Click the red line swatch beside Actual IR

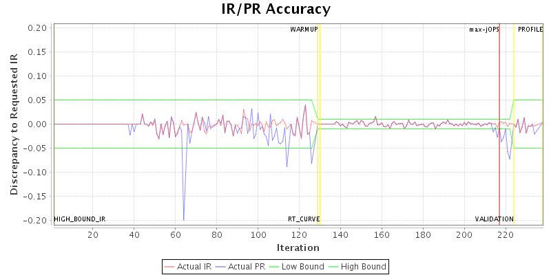click(x=170, y=266)
